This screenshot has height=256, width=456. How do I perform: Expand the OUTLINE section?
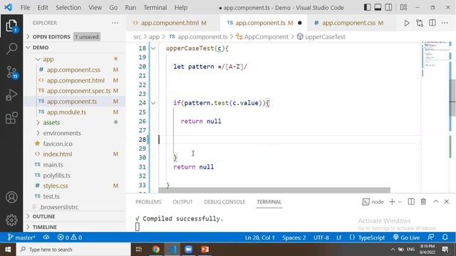tap(74, 216)
